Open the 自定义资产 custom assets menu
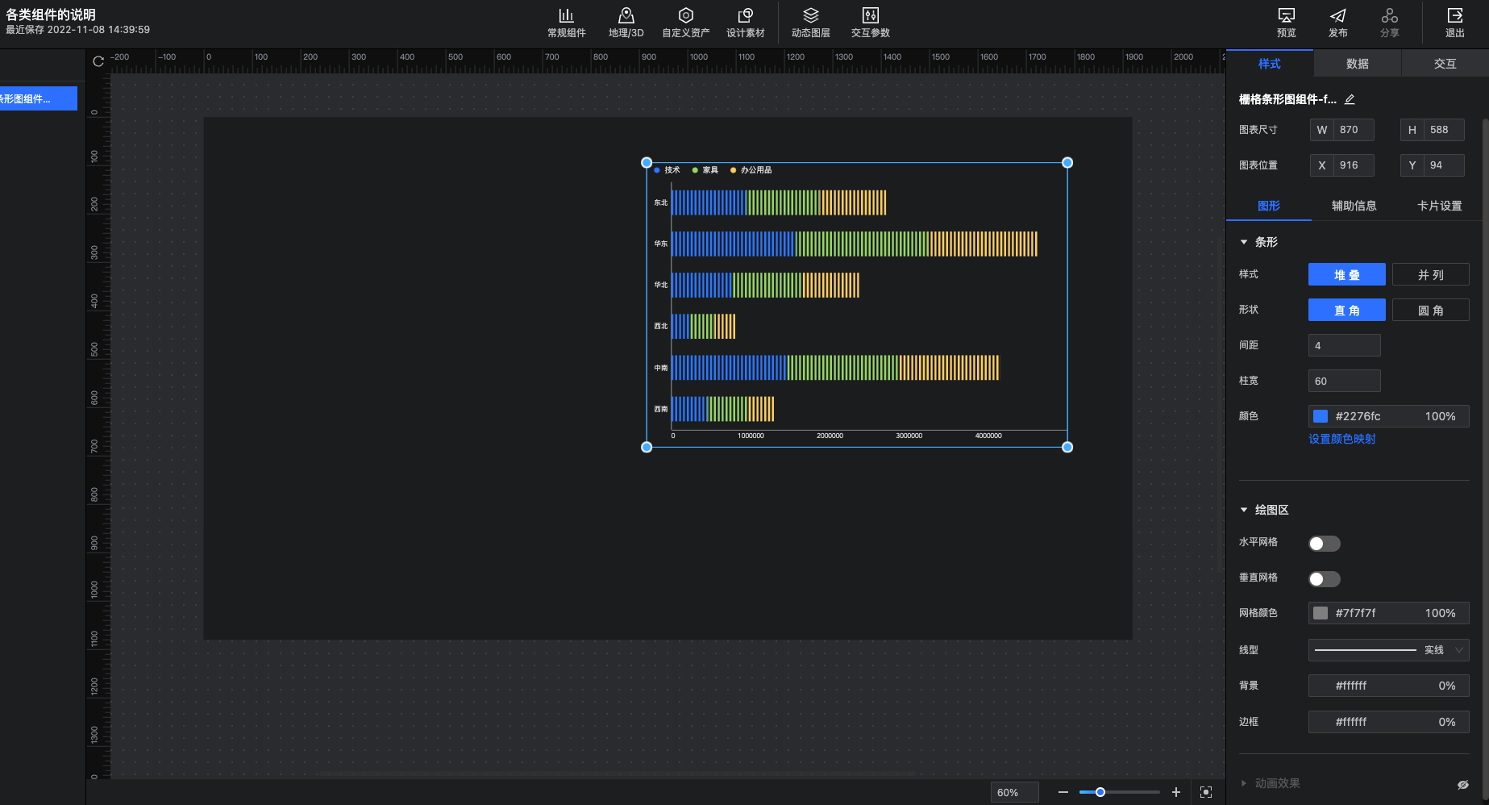Screen dimensions: 1489x805 coord(685,23)
